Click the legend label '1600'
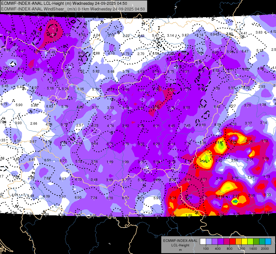 253,249
